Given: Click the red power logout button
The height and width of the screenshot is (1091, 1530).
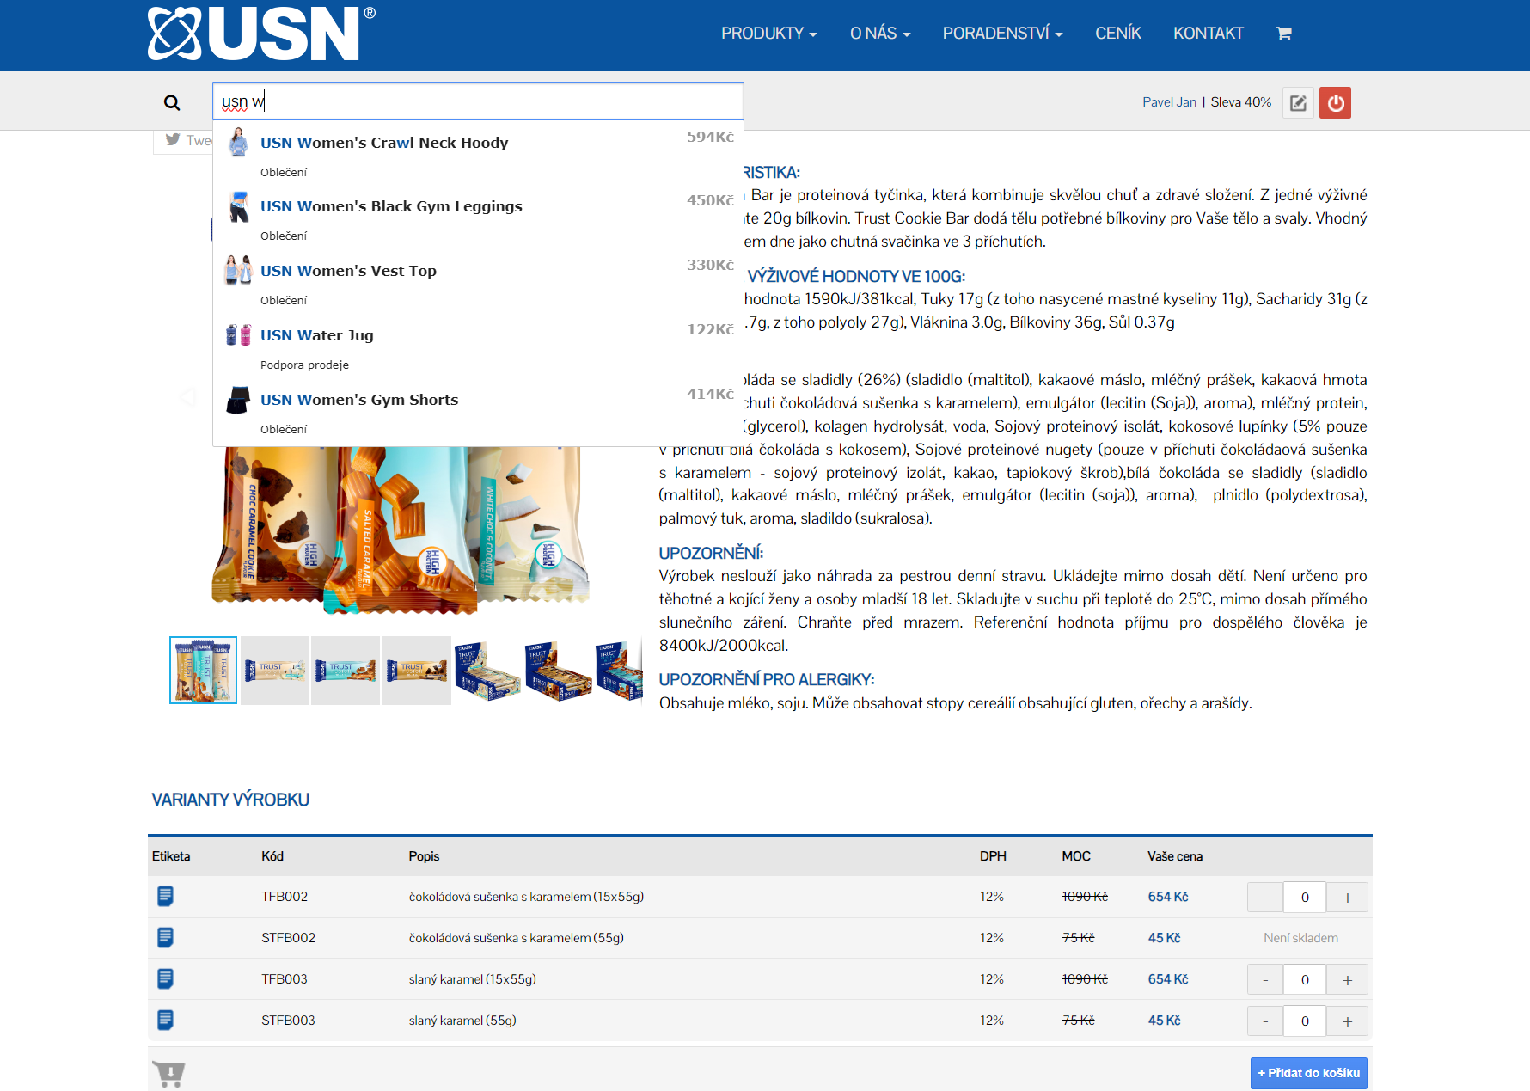Looking at the screenshot, I should 1335,103.
